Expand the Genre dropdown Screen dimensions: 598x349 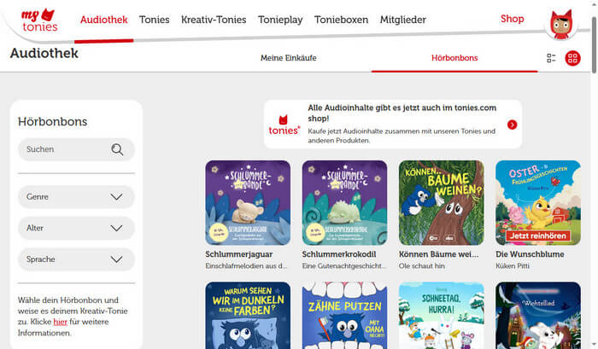click(76, 196)
